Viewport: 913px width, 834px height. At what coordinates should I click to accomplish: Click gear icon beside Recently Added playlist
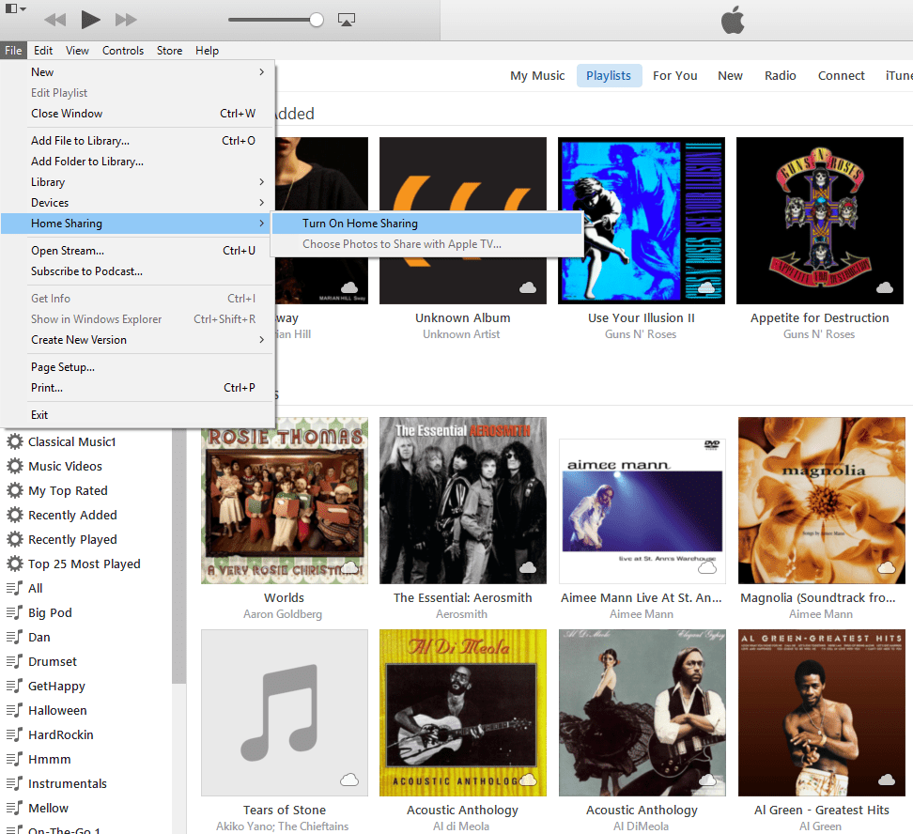click(14, 516)
